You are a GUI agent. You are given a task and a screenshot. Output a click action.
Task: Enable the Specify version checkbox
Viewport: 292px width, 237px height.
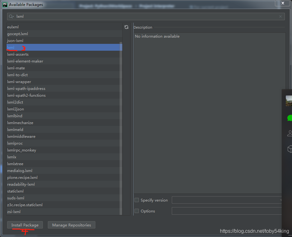(x=137, y=200)
